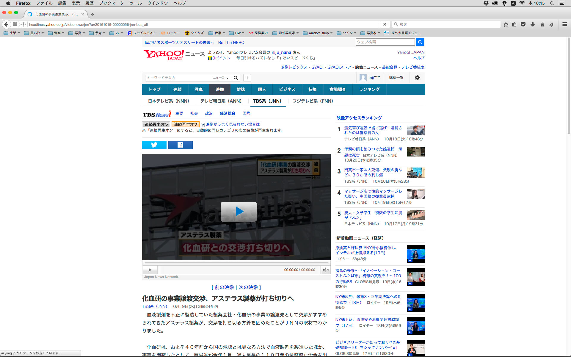
Task: Click the video progress seek bar
Action: [236, 263]
